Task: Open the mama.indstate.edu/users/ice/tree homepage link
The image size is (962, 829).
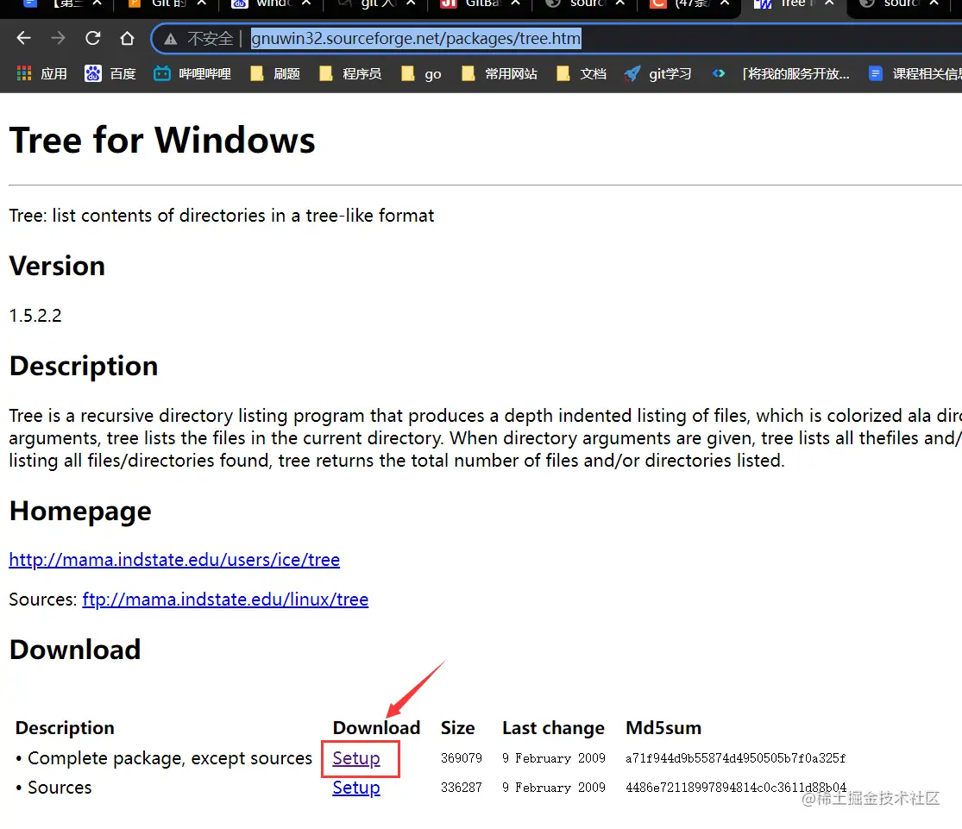Action: pyautogui.click(x=174, y=560)
